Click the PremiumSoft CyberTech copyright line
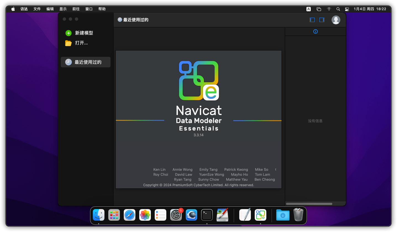 pos(198,185)
